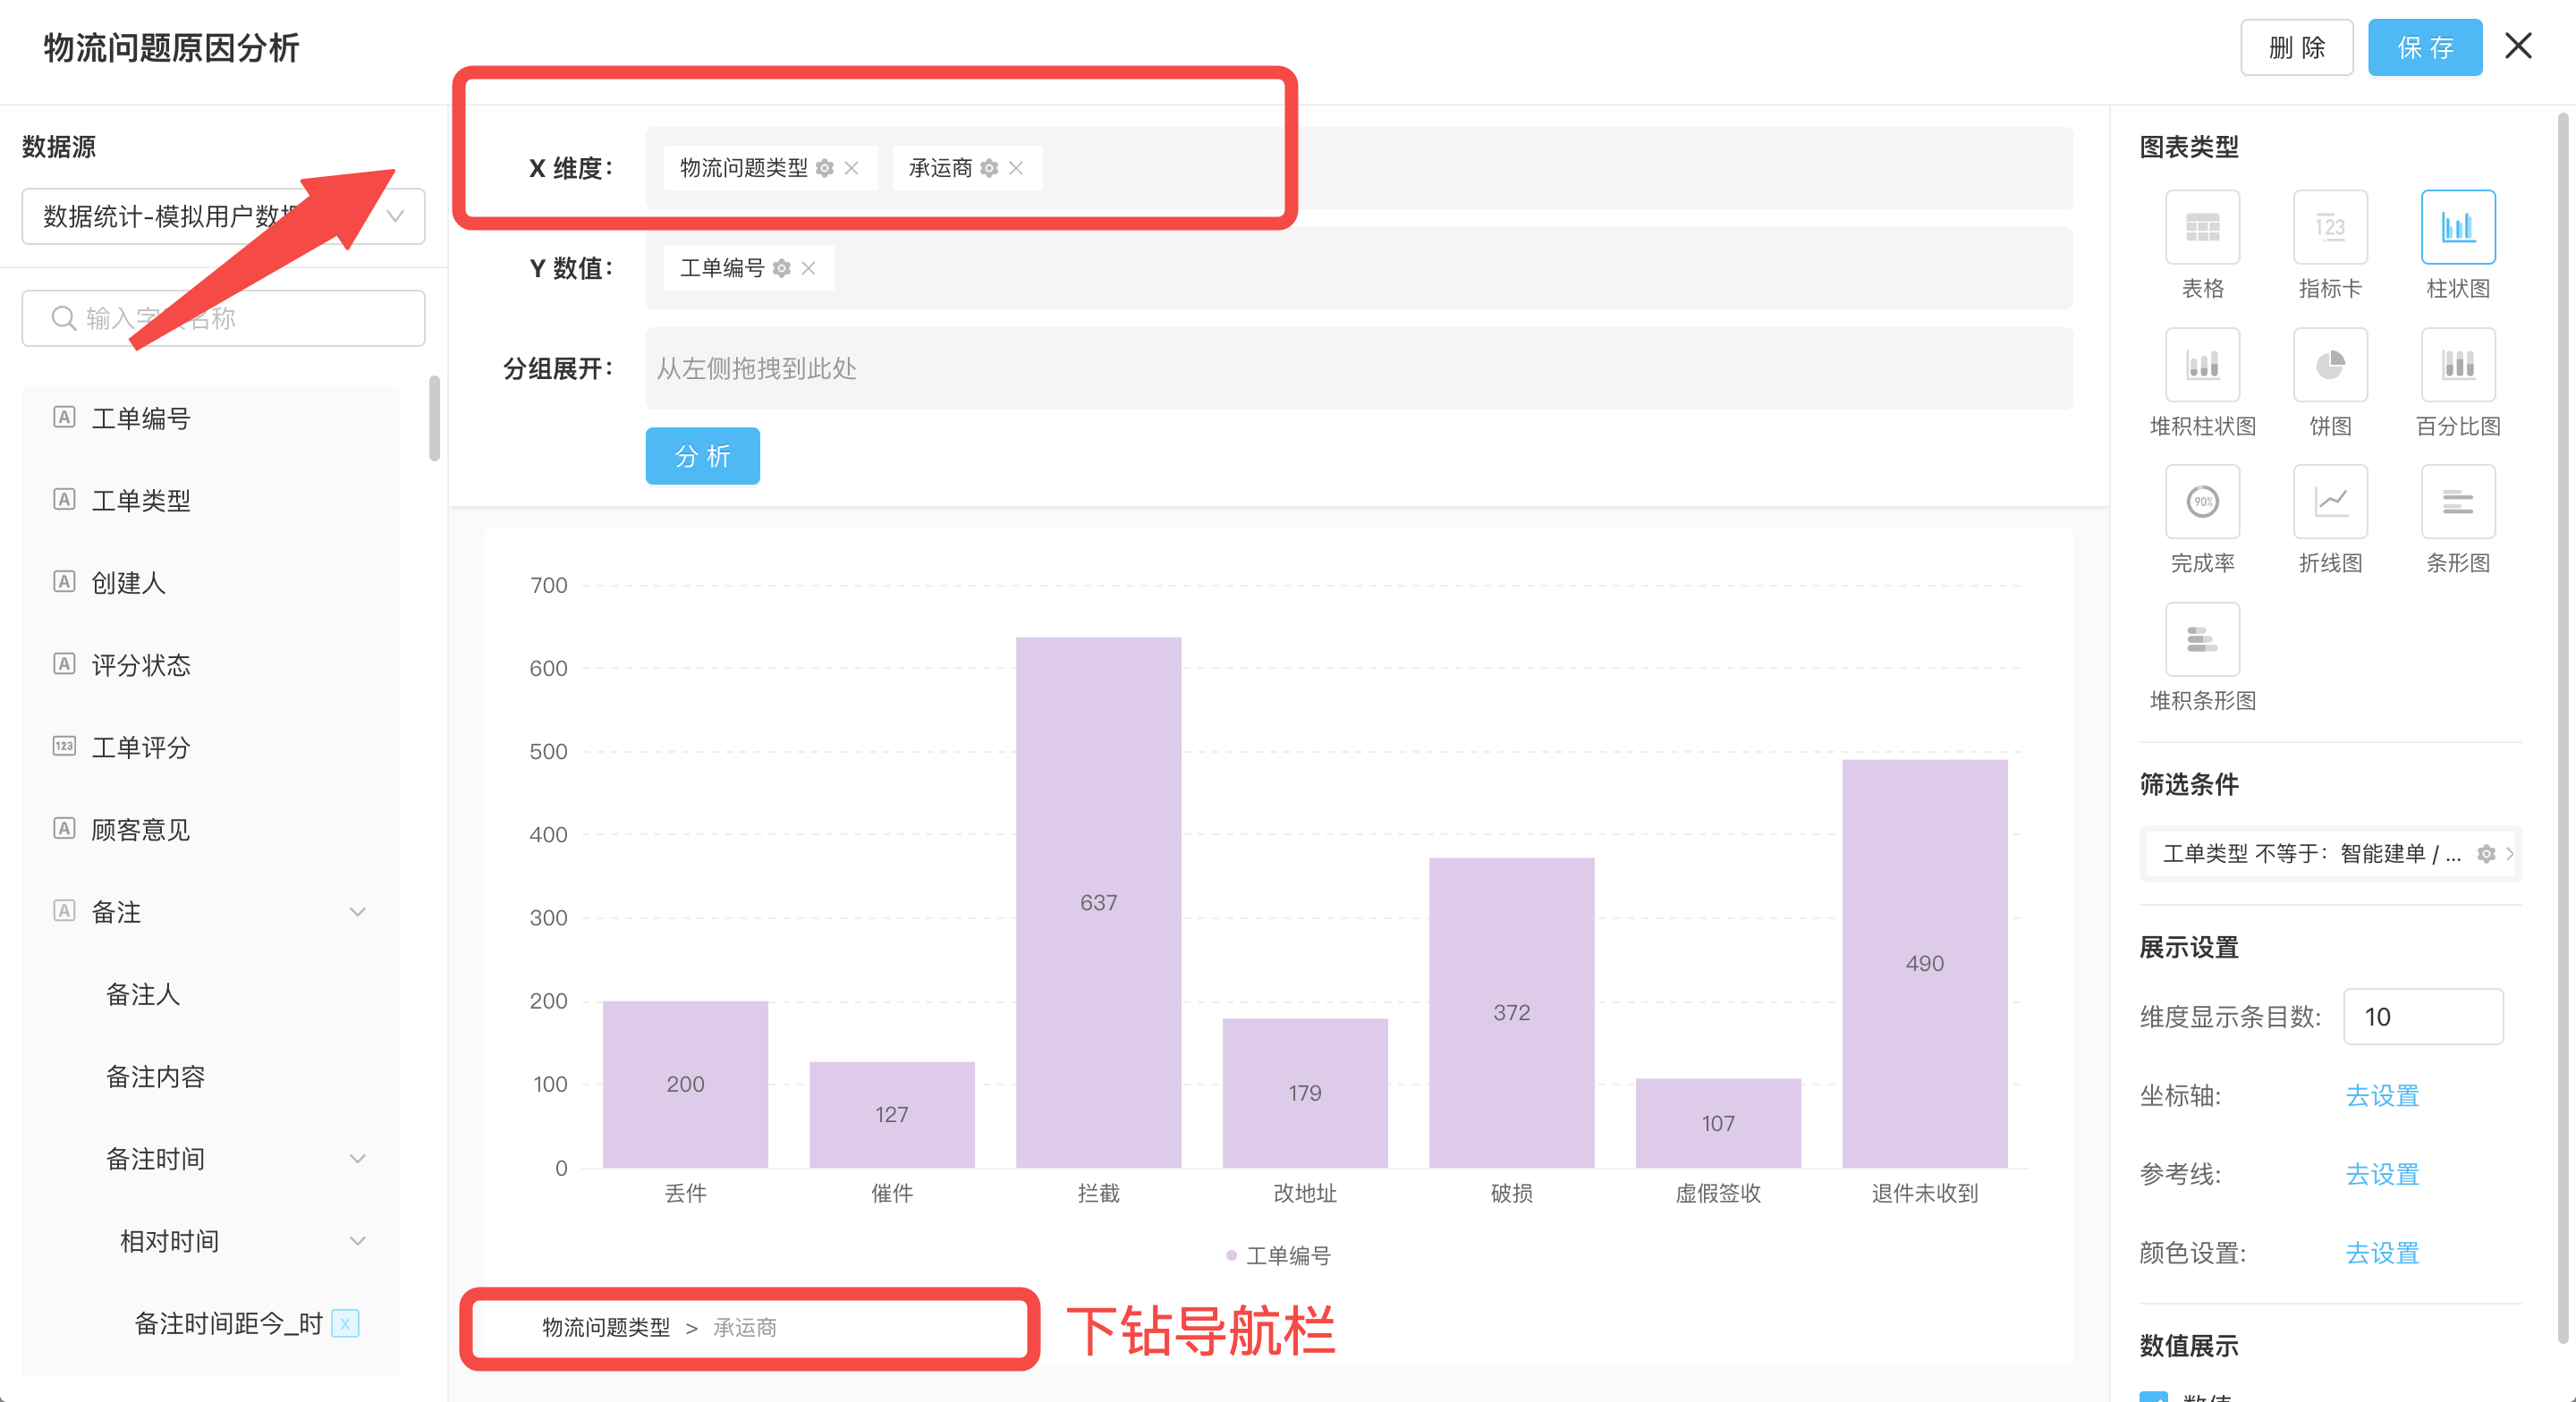2576x1402 pixels.
Task: Remove the 承运商 dimension tag
Action: (1016, 168)
